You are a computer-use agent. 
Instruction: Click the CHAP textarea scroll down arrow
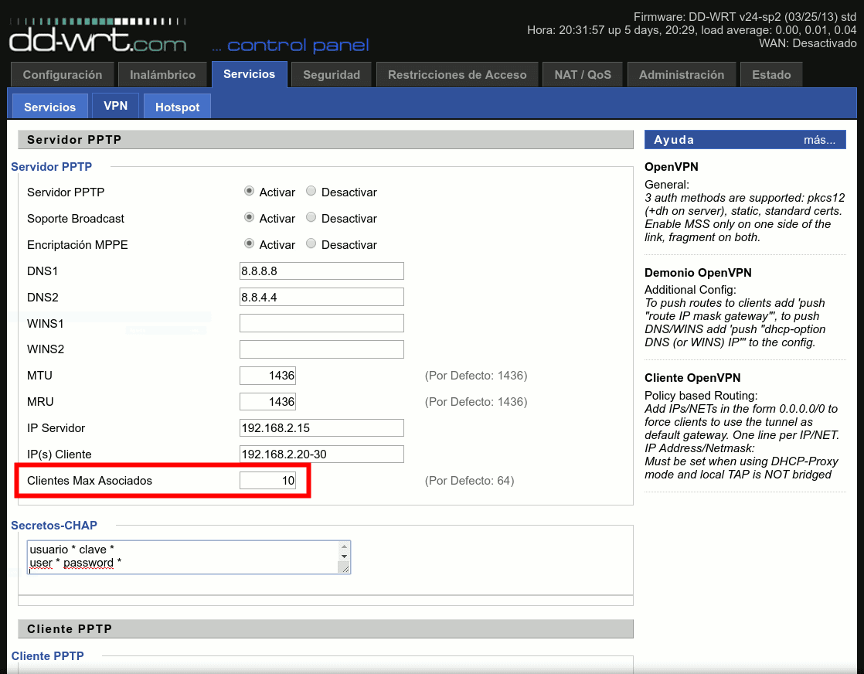pos(344,557)
